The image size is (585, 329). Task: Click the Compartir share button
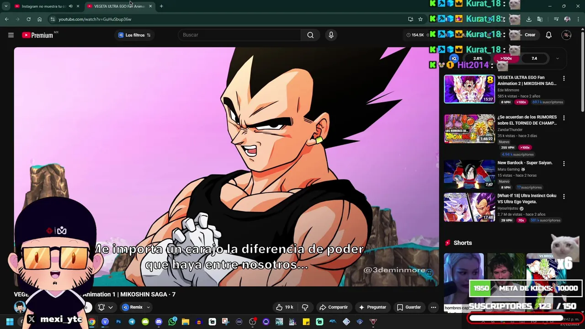(x=334, y=308)
